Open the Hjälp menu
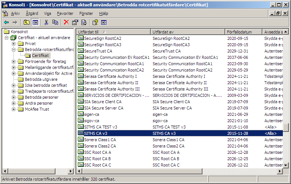This screenshot has width=291, height=184. (103, 13)
